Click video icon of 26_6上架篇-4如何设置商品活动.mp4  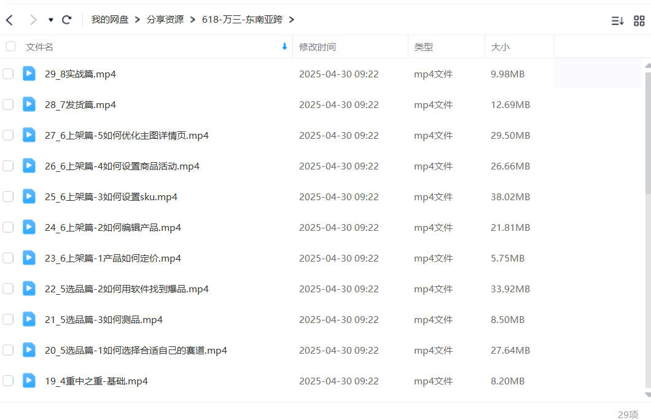29,166
